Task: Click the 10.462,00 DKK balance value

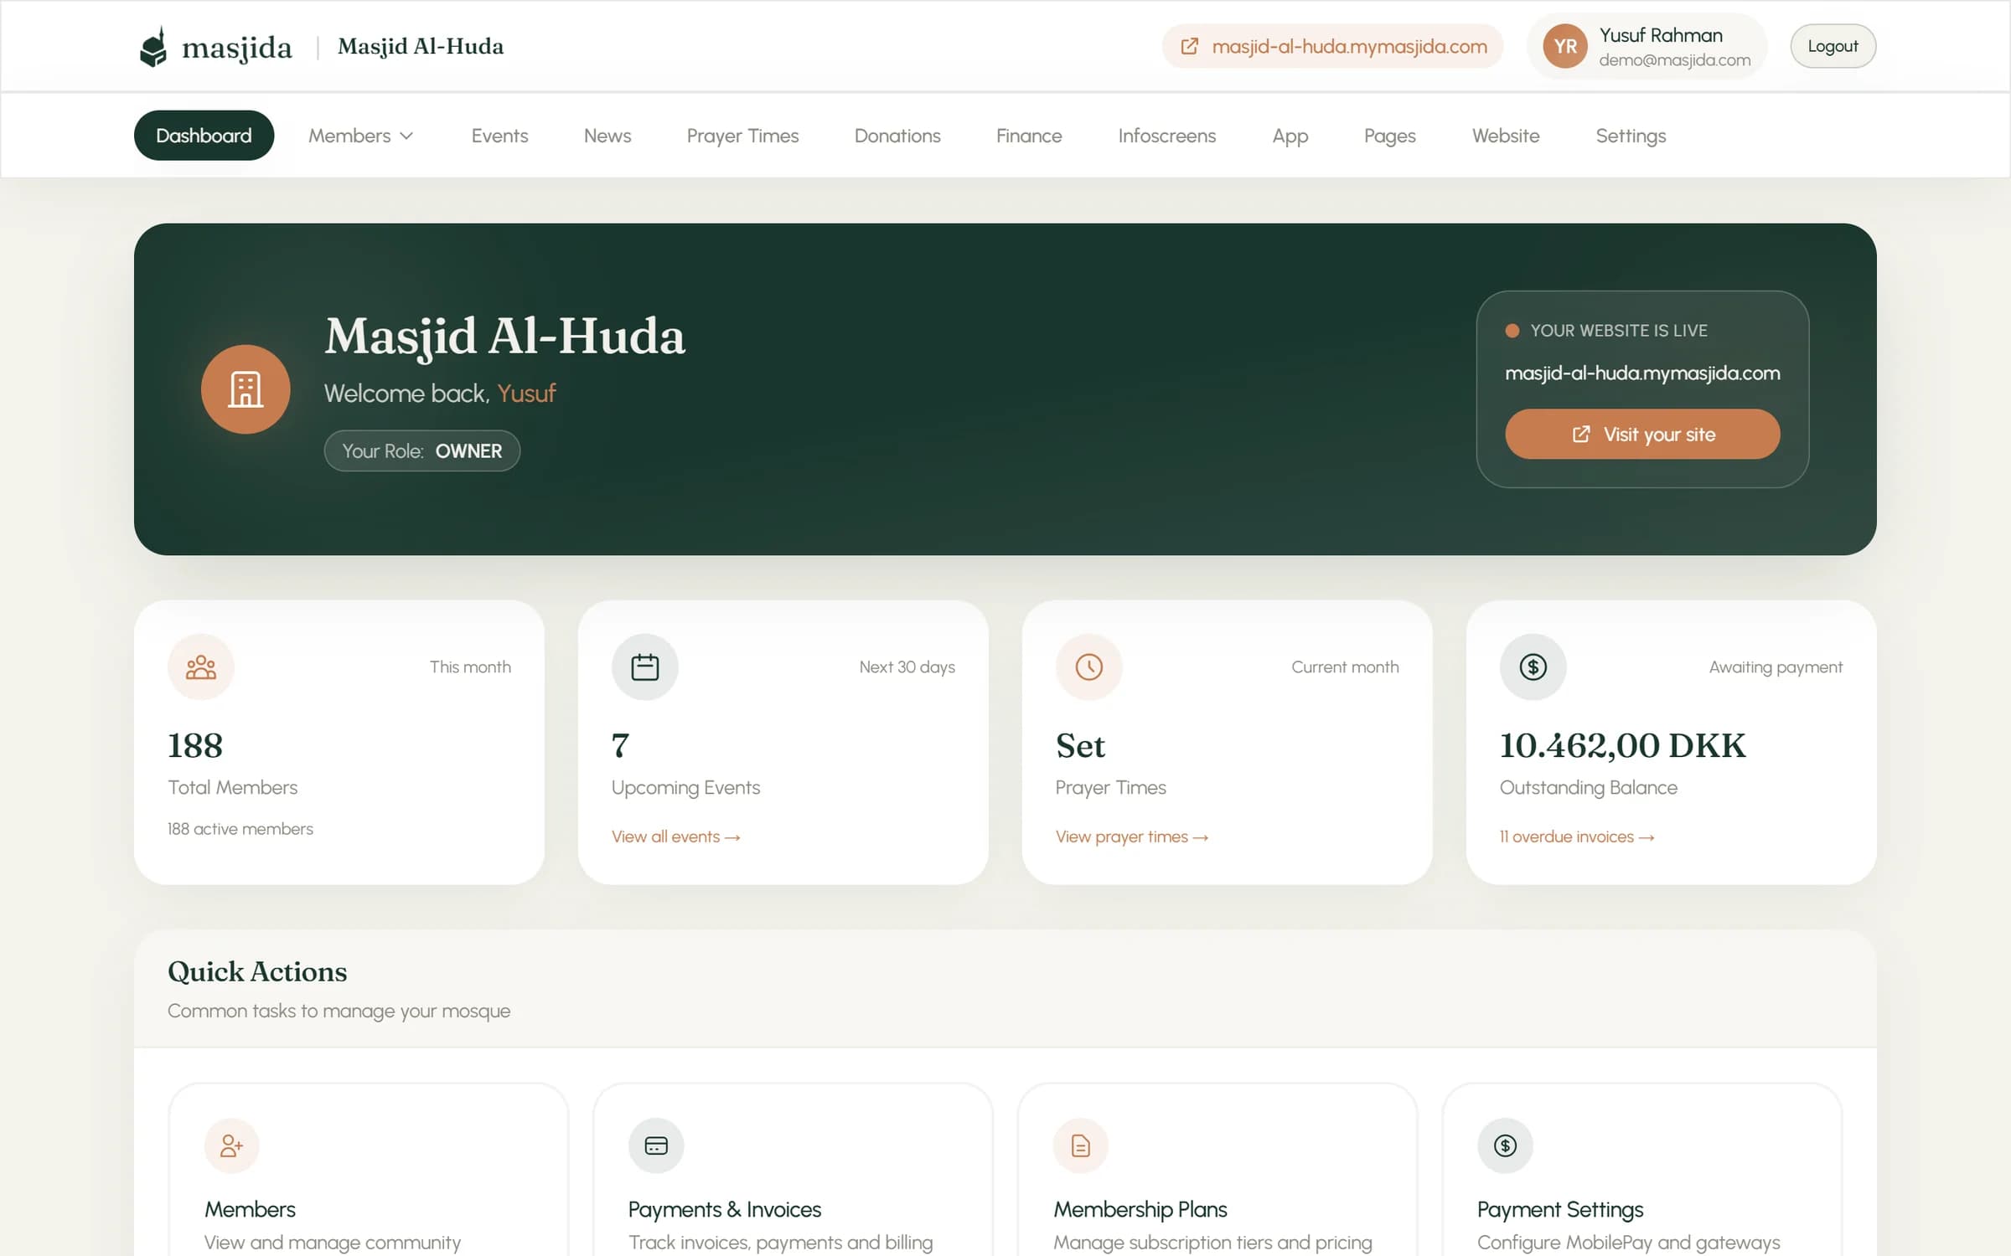Action: coord(1622,745)
